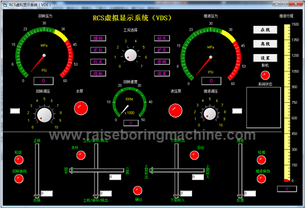The width and height of the screenshot is (306, 209).
Task: Click the 推进调压 rotary knob
Action: [x=210, y=114]
